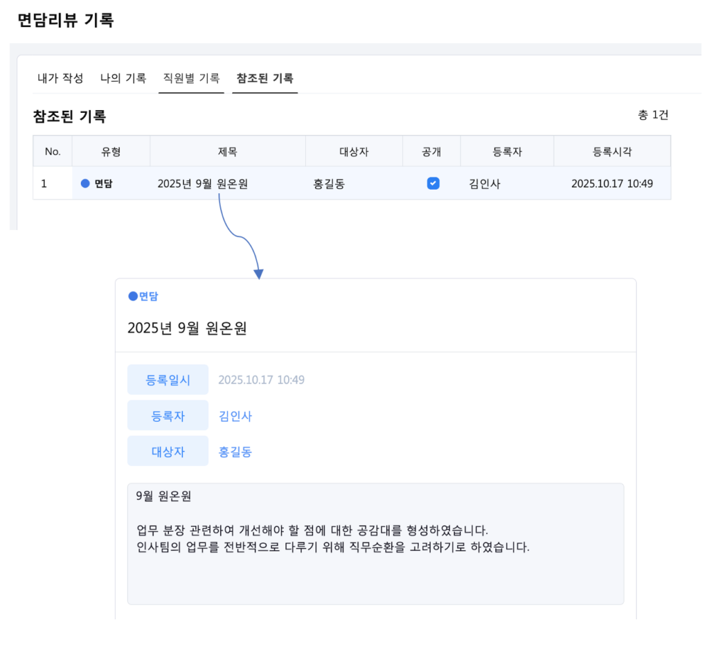Screen dimensions: 709x649
Task: Click the 홍길동 subject link in the detail card
Action: [235, 452]
